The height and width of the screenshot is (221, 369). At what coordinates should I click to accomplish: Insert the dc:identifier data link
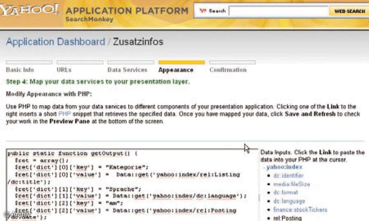(288, 176)
